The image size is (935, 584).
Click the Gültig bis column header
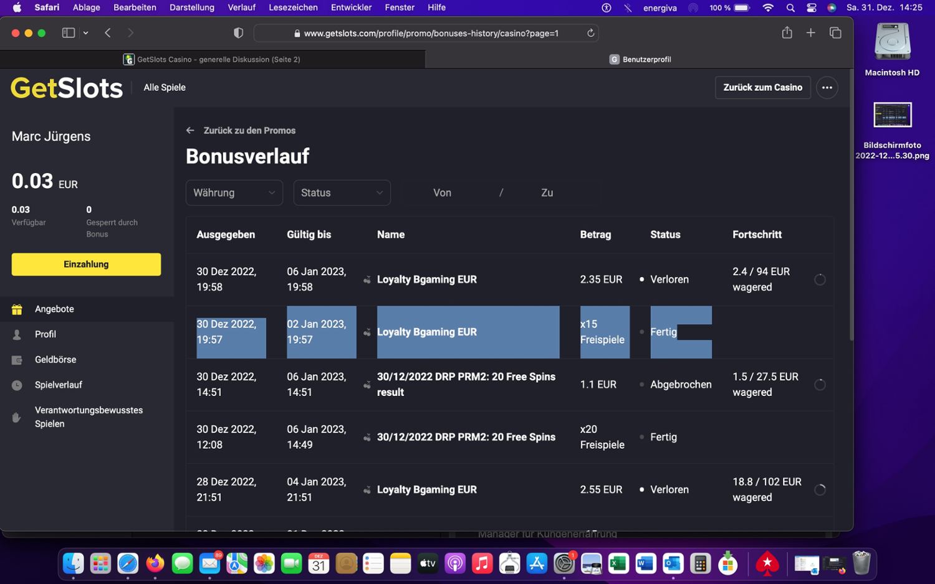pyautogui.click(x=309, y=235)
